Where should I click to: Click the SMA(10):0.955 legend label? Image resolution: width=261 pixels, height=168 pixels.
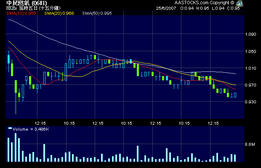coord(21,13)
